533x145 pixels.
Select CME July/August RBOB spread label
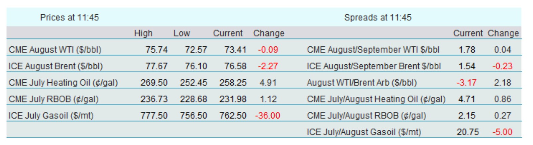[x=366, y=115]
